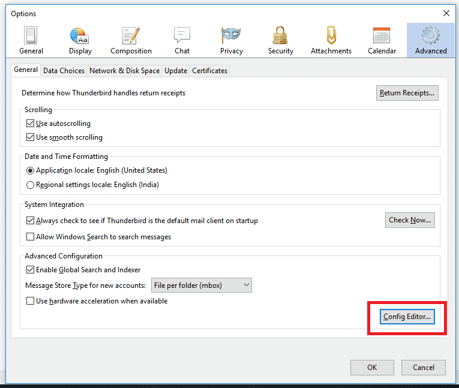Open the General options category icon
459x388 pixels.
(x=31, y=40)
